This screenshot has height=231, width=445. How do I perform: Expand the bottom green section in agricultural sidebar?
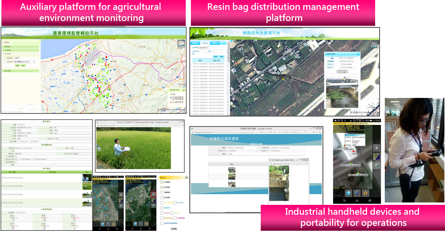pyautogui.click(x=20, y=71)
